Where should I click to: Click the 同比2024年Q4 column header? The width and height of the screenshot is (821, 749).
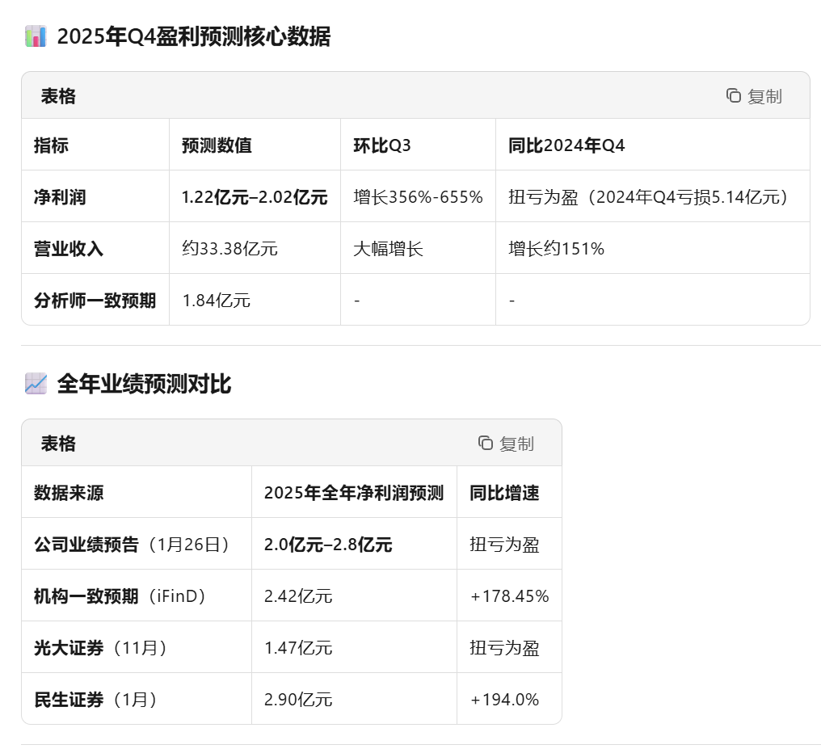pyautogui.click(x=566, y=145)
